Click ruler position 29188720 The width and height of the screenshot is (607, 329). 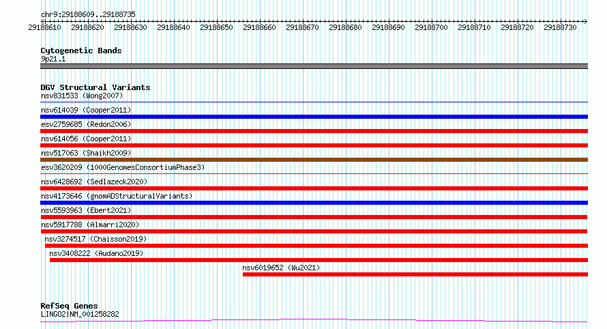click(517, 27)
